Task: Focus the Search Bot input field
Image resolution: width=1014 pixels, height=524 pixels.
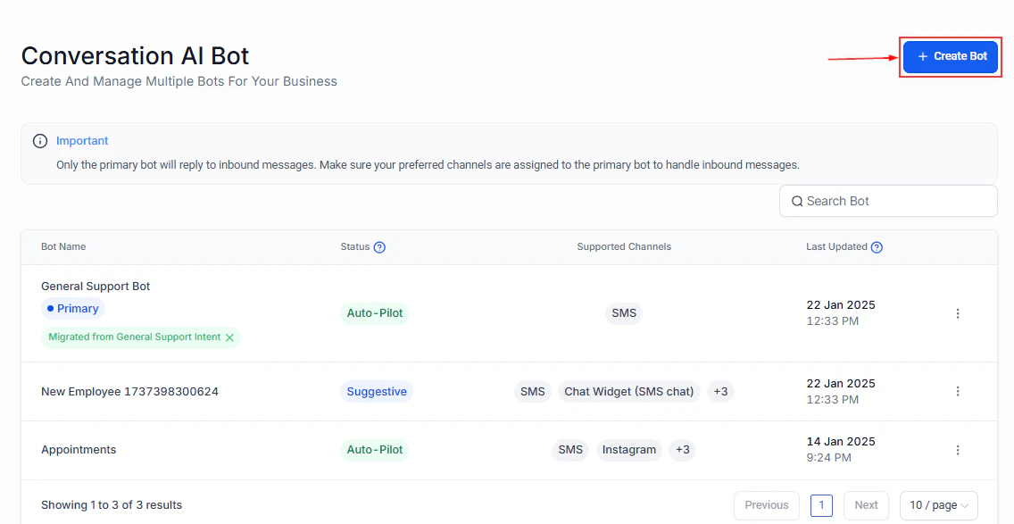Action: 893,202
